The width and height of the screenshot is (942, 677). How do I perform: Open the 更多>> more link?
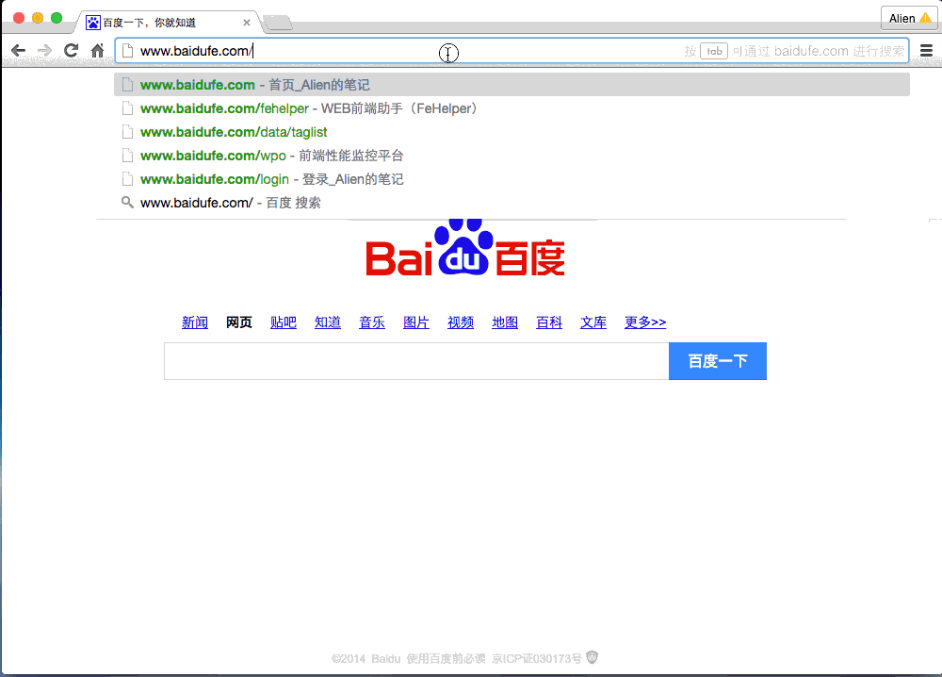coord(645,322)
